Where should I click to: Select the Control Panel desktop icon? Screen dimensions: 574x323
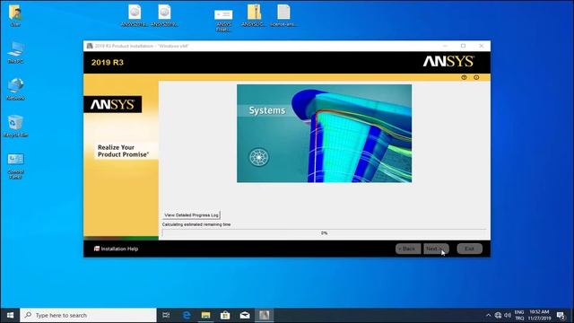[15, 165]
